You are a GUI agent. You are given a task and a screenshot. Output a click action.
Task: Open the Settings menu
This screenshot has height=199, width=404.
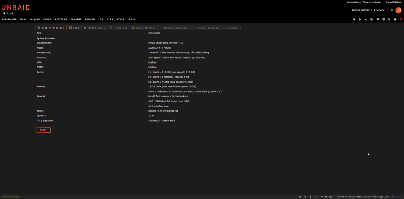pyautogui.click(x=61, y=19)
